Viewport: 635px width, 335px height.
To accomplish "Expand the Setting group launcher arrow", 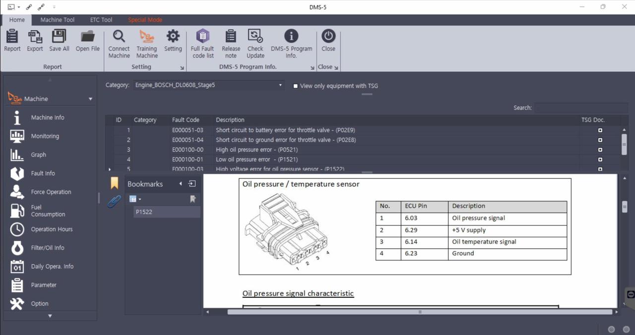I will (182, 68).
